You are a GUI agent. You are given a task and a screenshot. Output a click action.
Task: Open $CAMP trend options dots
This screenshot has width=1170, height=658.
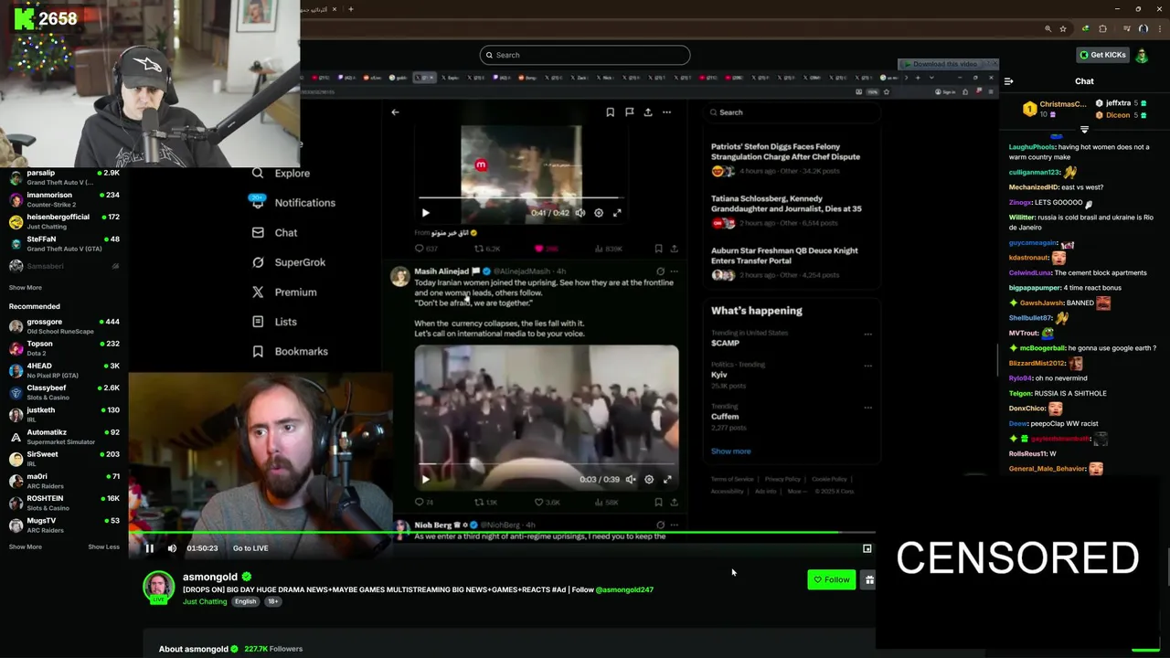coord(867,334)
